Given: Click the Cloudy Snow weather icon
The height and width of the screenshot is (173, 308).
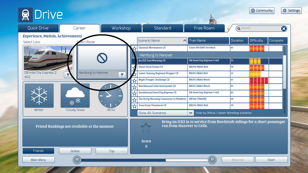Looking at the screenshot, I should pos(75,96).
